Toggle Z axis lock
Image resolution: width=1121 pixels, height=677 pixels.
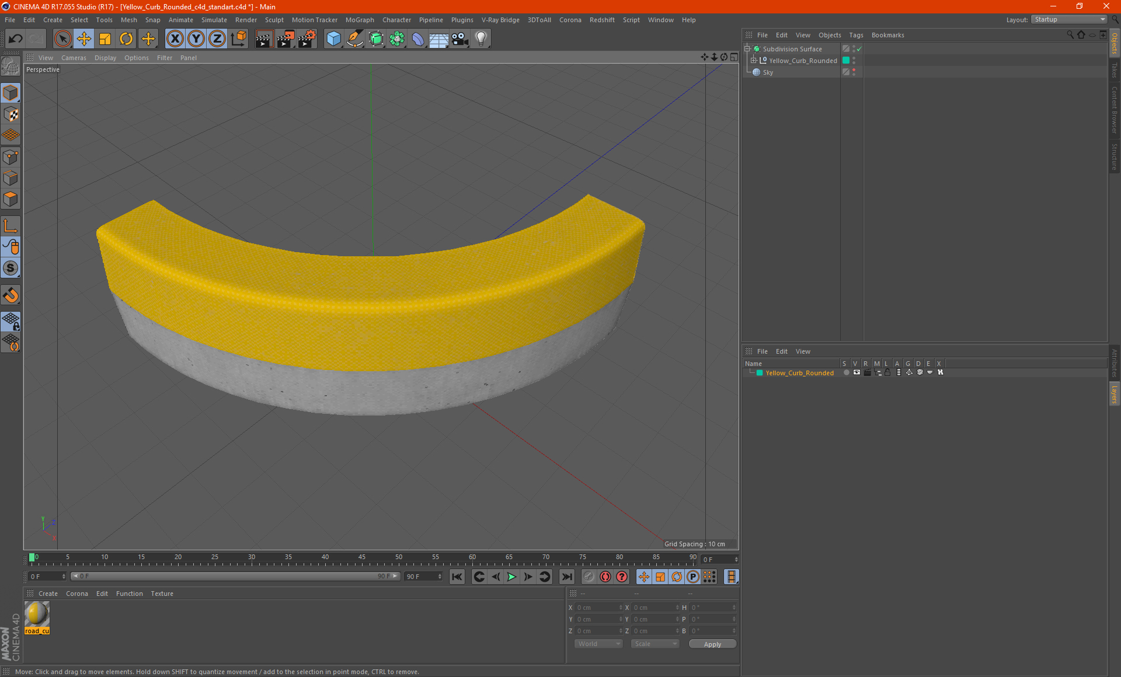tap(217, 39)
